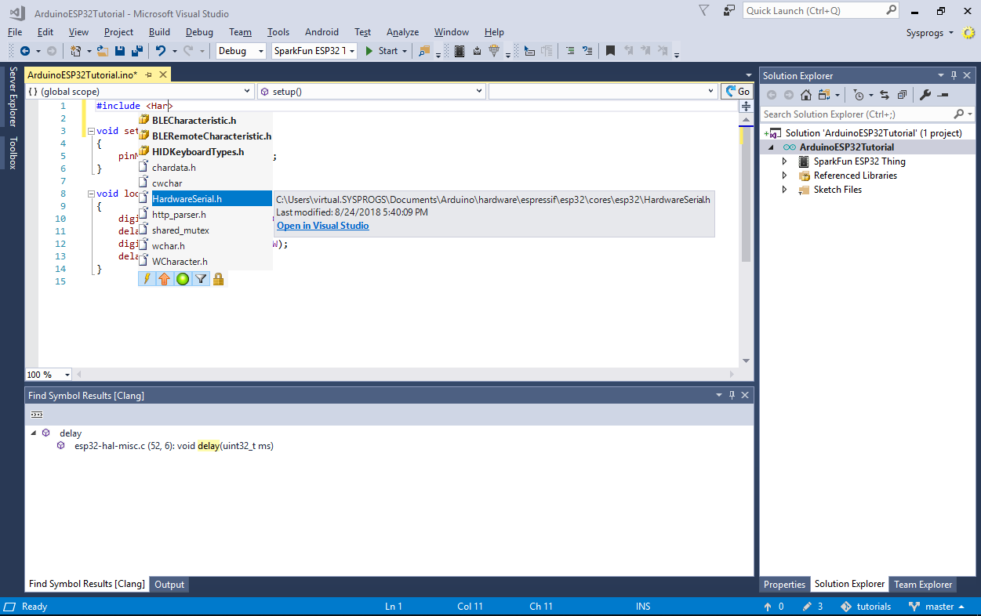Screen dimensions: 981x616
Task: Click the chip-shaped embedded device icon in toolbar
Action: tap(460, 51)
